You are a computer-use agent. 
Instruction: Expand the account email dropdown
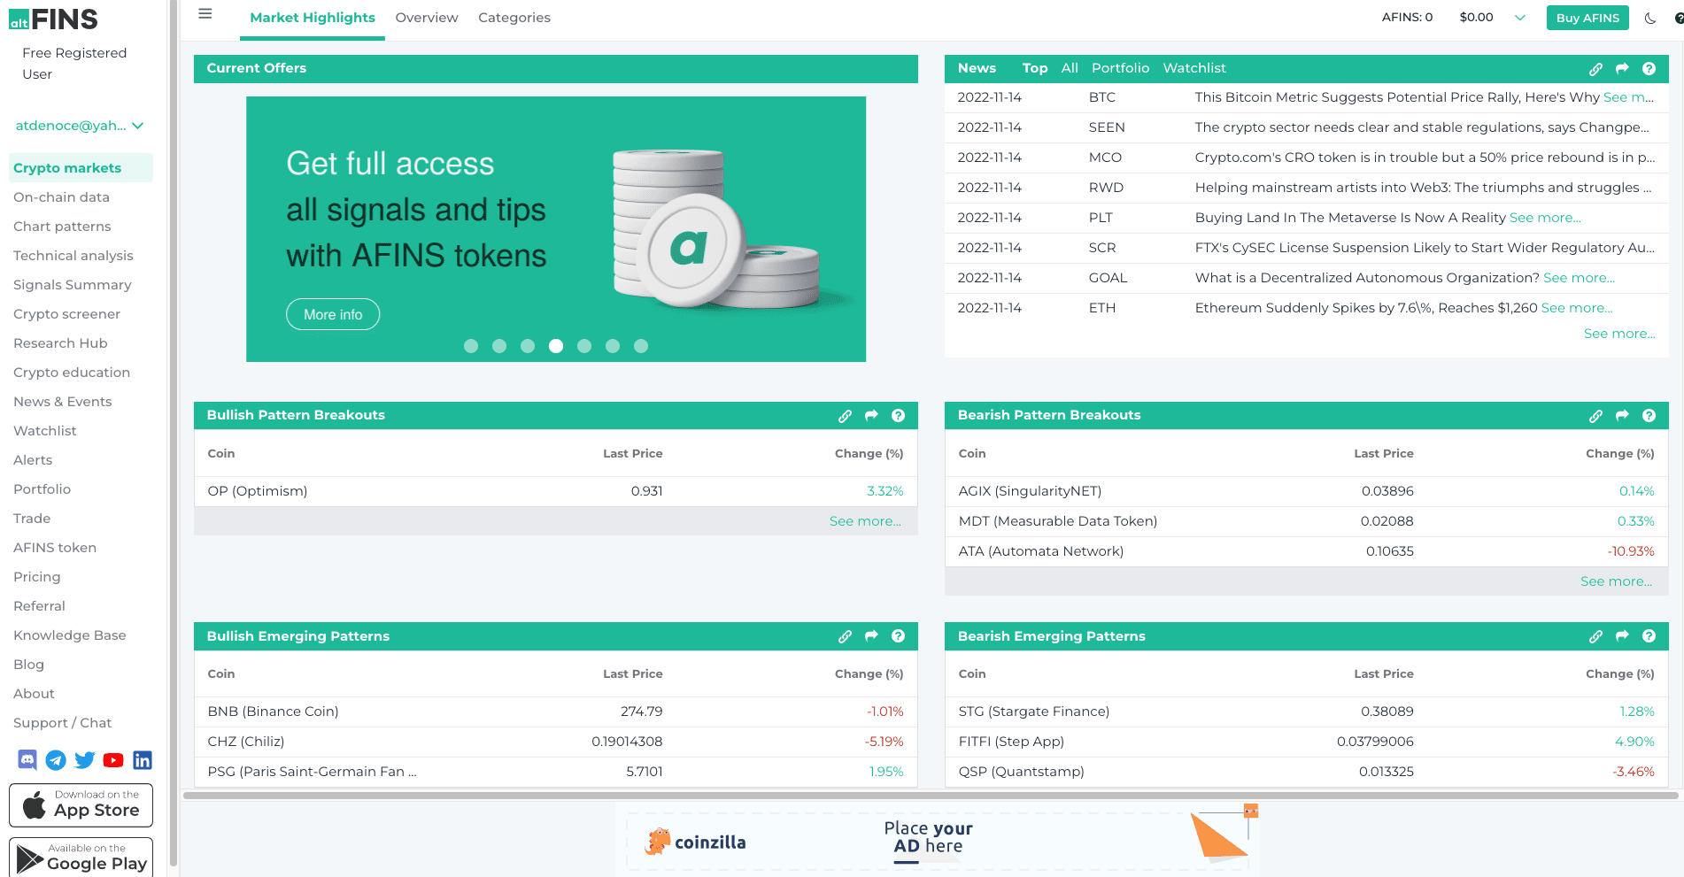tap(138, 126)
